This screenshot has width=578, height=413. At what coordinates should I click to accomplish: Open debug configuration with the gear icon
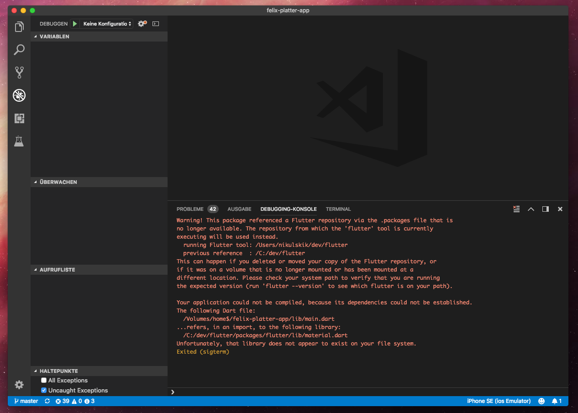tap(141, 23)
